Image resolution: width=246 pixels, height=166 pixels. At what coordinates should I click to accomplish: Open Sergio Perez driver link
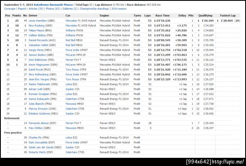[x=36, y=50]
